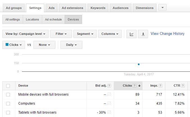This screenshot has height=117, width=190.
Task: Expand the View by Campaign level dropdown
Action: coord(25,34)
